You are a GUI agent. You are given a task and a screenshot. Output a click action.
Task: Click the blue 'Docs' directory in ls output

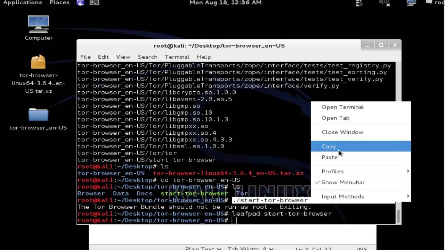pyautogui.click(x=145, y=193)
